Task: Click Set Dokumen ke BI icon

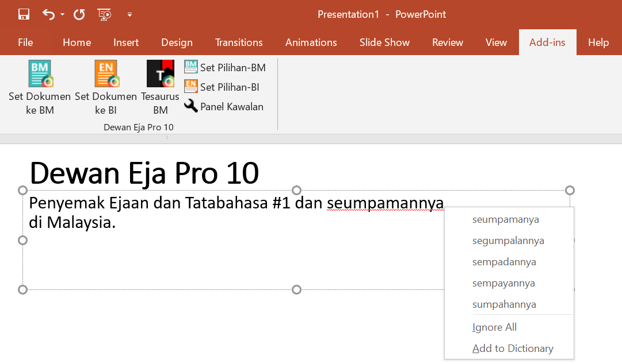Action: point(106,74)
